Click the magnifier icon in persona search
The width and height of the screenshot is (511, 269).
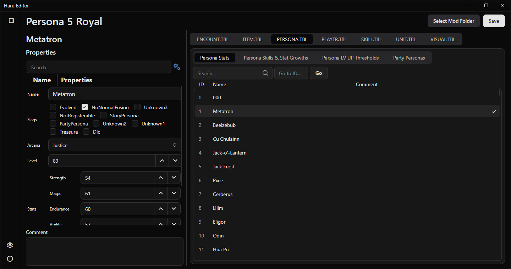coord(265,73)
